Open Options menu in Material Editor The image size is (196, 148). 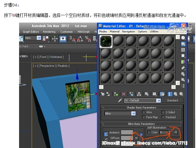tap(142, 31)
